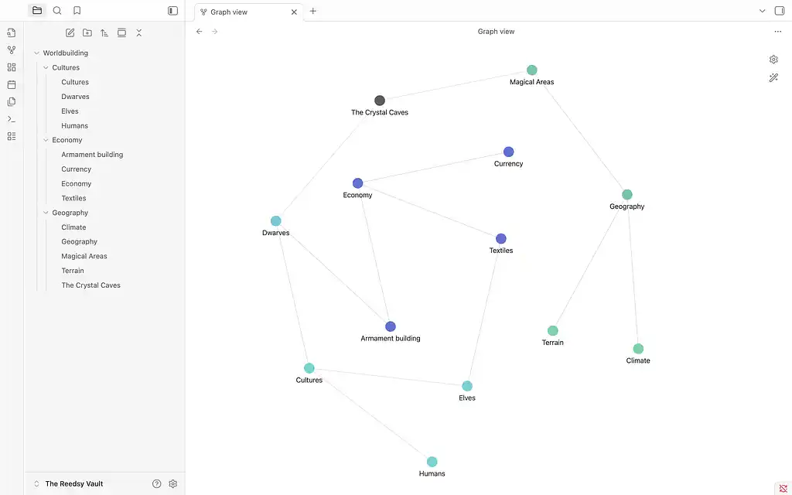Click the new folder icon
The height and width of the screenshot is (495, 792).
click(87, 32)
